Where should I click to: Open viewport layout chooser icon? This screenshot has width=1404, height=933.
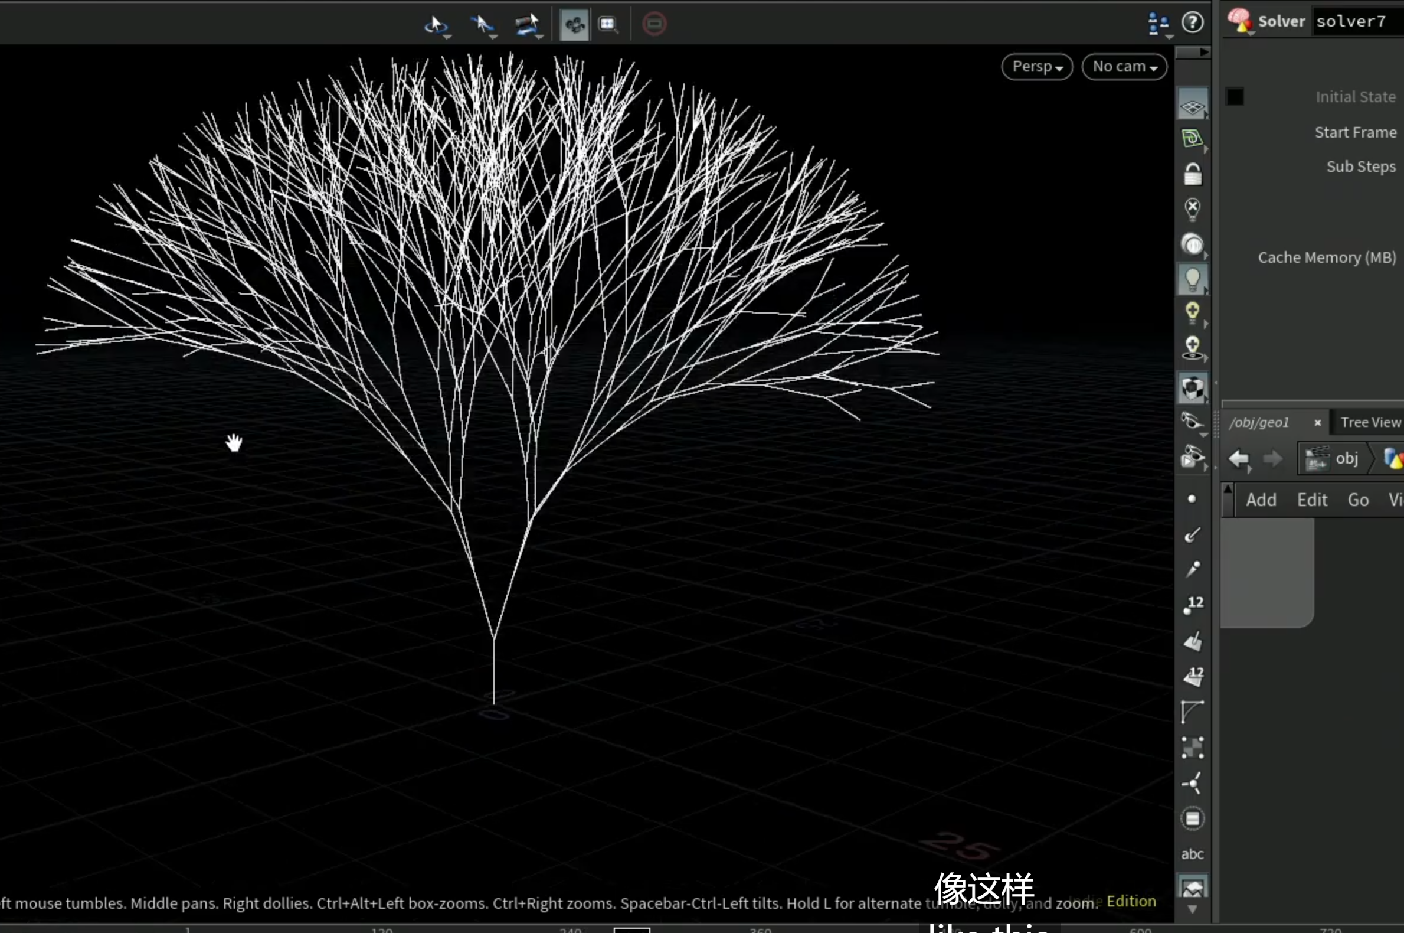coord(1158,24)
